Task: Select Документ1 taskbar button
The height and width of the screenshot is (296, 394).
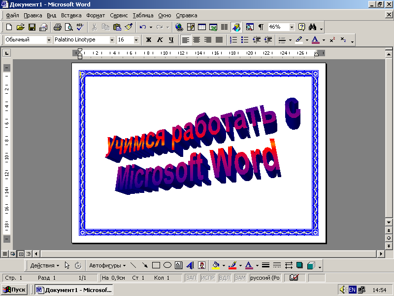Action: point(74,290)
